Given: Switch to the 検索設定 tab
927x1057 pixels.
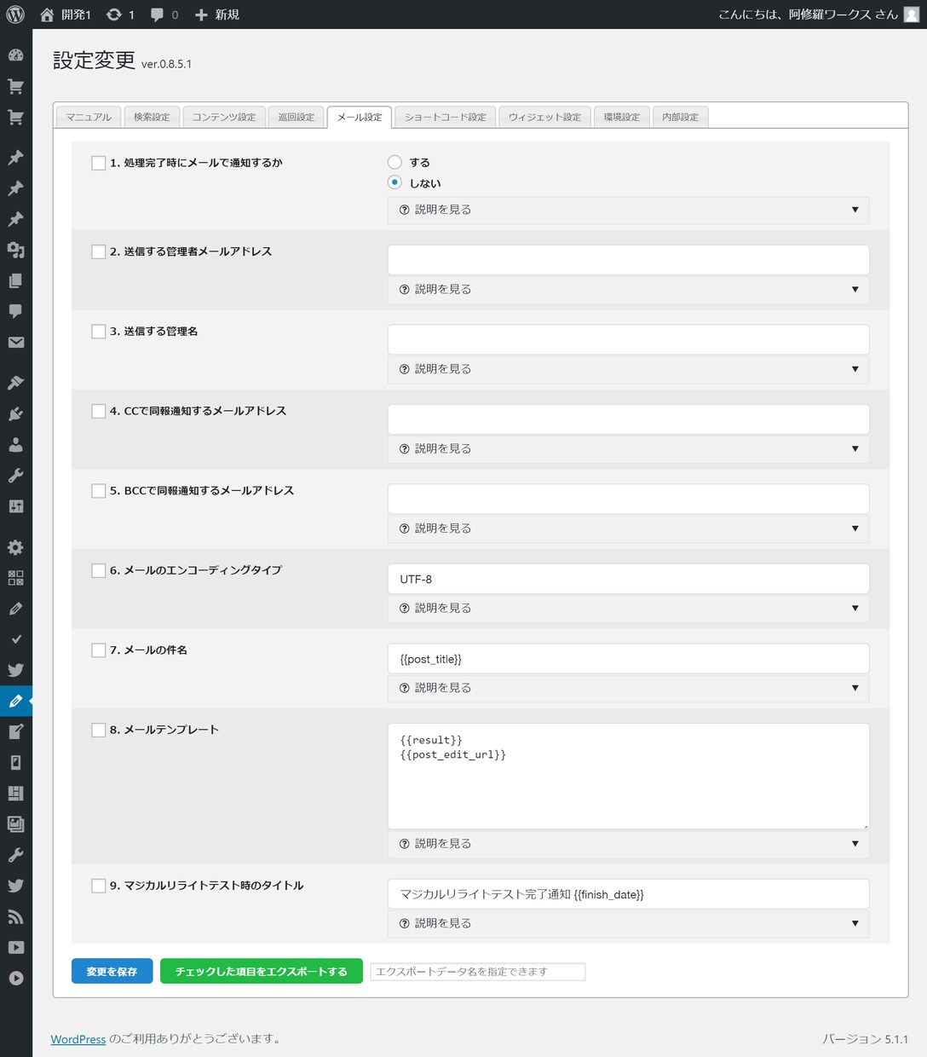Looking at the screenshot, I should coord(152,117).
